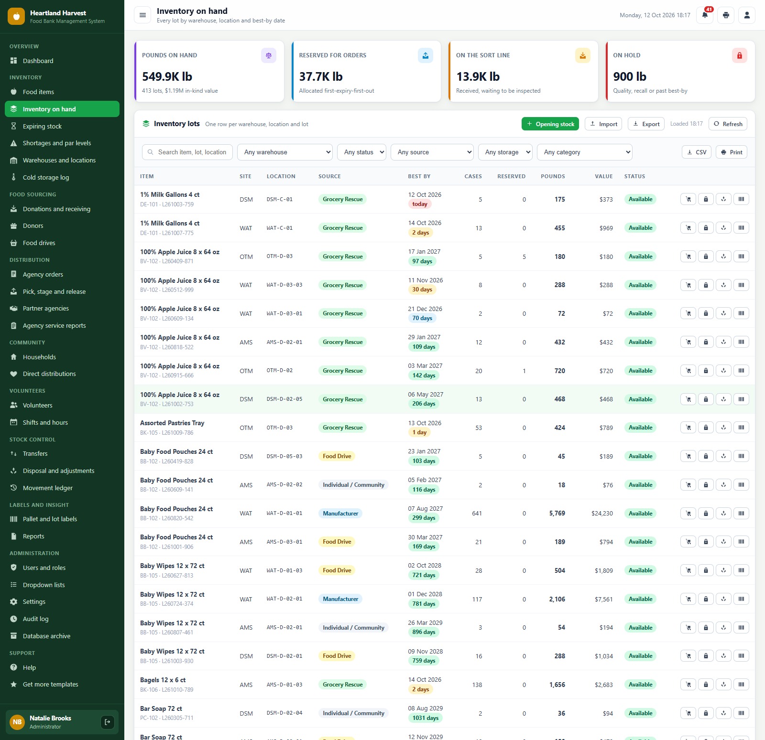This screenshot has width=765, height=740.
Task: Open the Any category dropdown
Action: [585, 152]
